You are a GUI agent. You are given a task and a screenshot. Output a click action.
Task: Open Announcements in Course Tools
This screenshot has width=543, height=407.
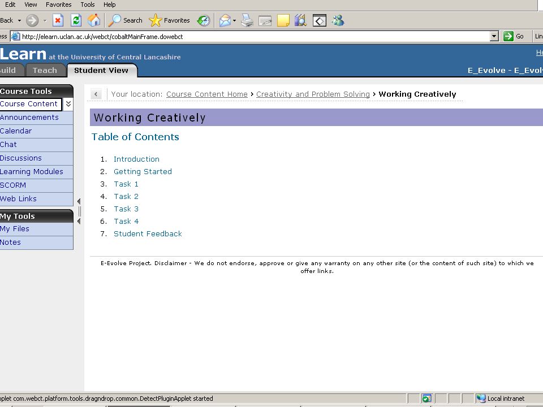(x=36, y=118)
